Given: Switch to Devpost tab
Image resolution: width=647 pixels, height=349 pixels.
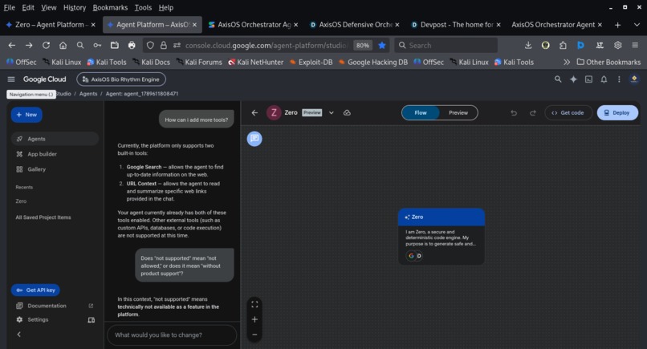Looking at the screenshot, I should 457,25.
